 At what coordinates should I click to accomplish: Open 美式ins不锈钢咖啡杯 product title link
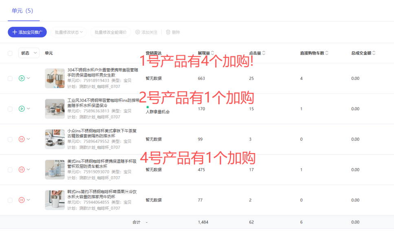pos(102,164)
